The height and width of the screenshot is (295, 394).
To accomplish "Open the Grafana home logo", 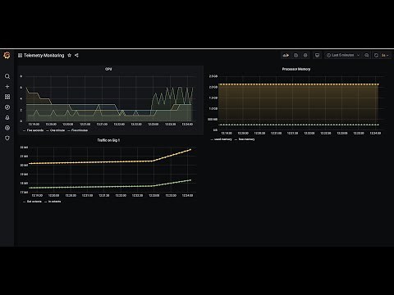I will pyautogui.click(x=7, y=56).
